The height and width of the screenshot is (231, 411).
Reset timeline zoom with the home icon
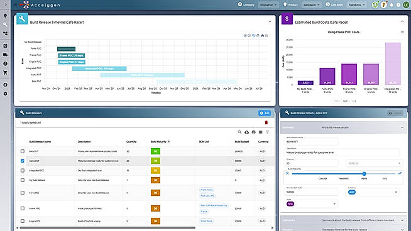coord(263,35)
